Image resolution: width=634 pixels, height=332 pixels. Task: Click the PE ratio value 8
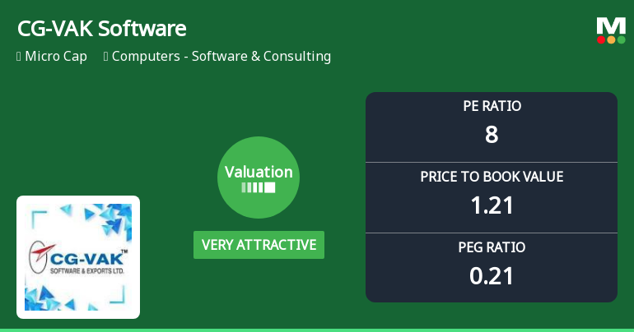[492, 134]
